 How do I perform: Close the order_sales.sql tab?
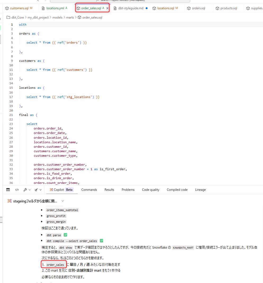click(x=107, y=8)
